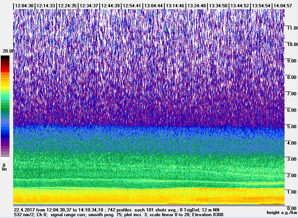The width and height of the screenshot is (298, 218).
Task: Click the 13:24:48 time label
Action: coord(196,6)
